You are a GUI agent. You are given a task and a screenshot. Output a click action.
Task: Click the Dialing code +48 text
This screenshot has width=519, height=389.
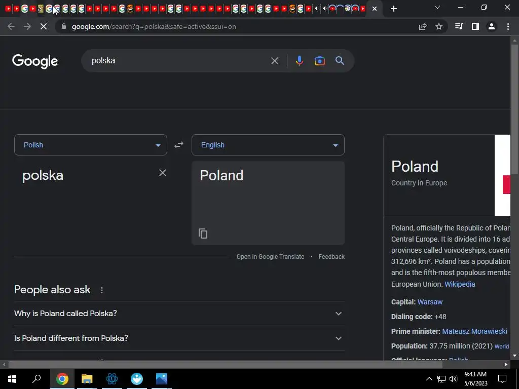click(x=419, y=317)
